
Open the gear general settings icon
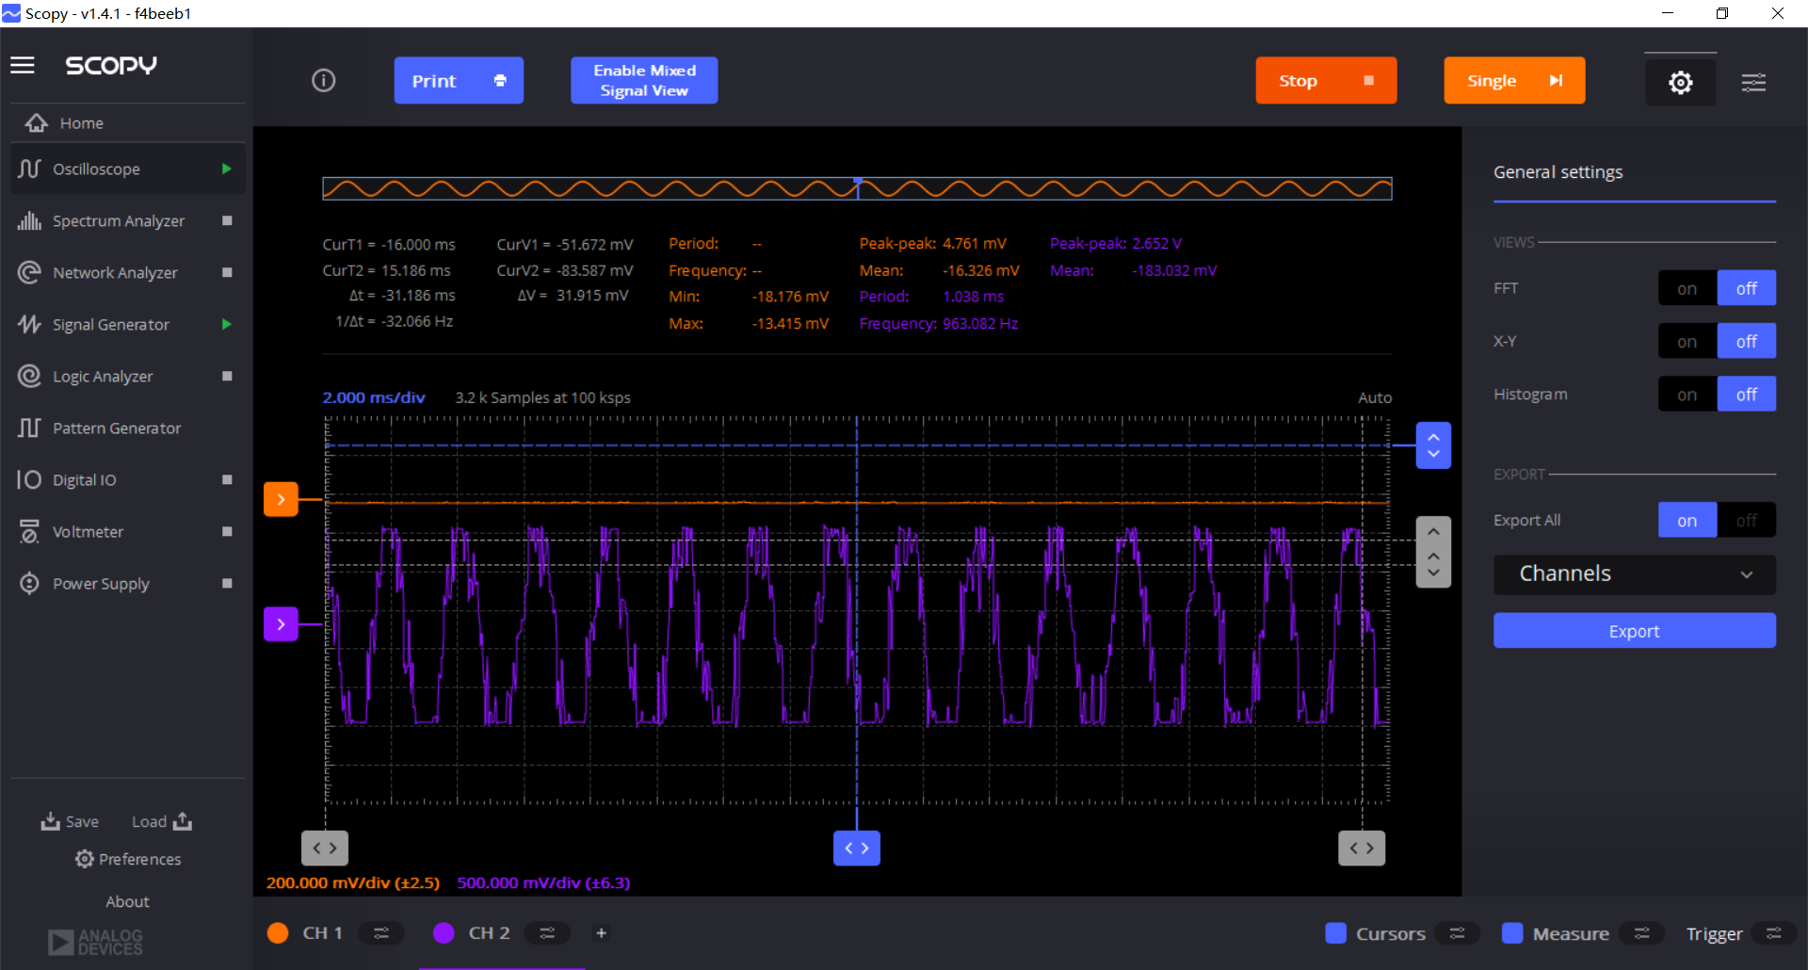1680,82
